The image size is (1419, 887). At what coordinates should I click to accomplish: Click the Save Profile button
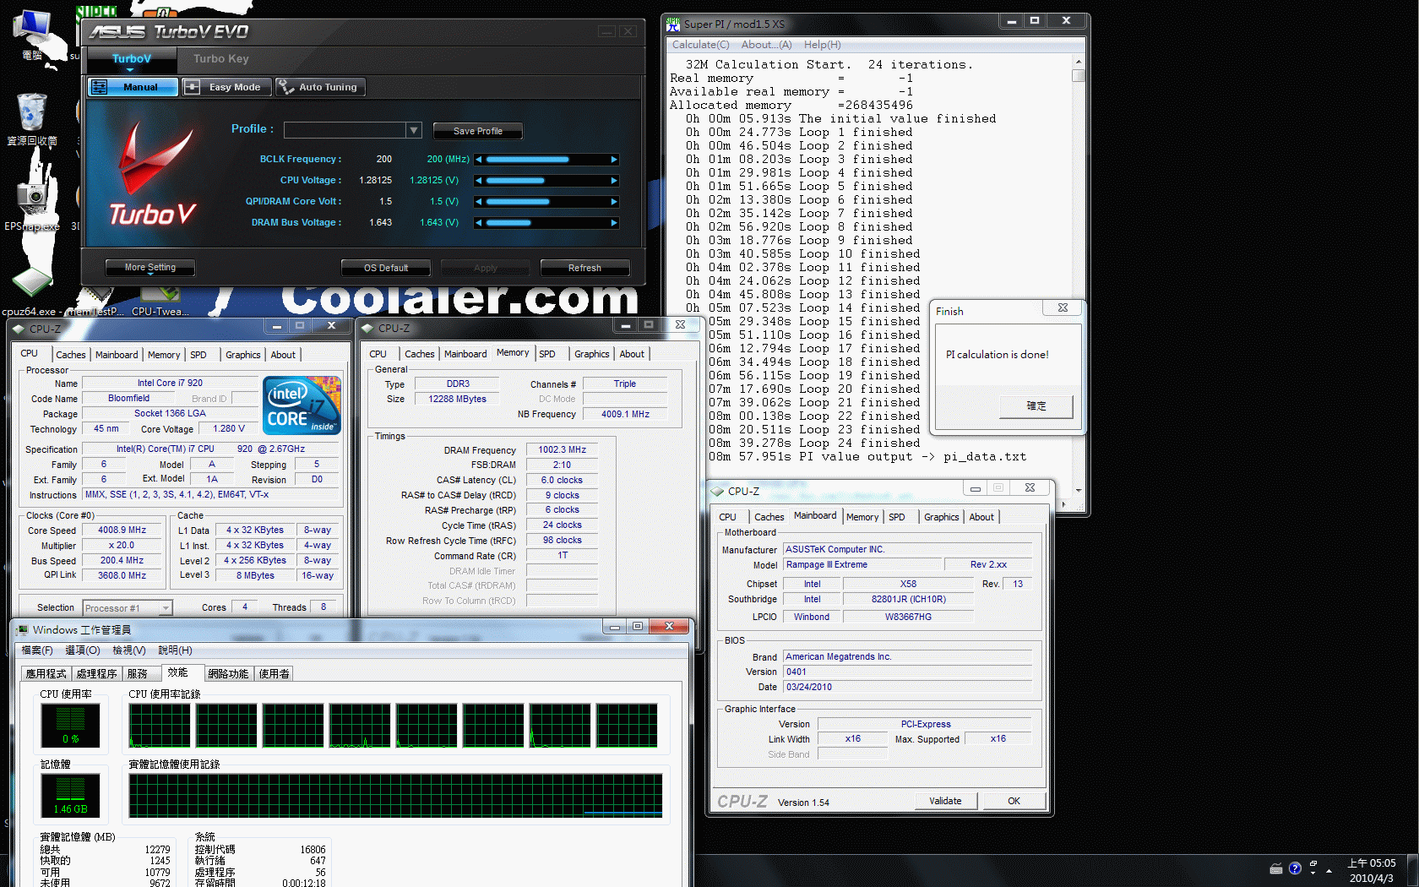478,131
